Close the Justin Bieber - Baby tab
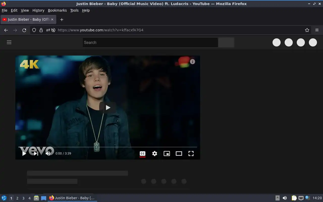 [52, 19]
